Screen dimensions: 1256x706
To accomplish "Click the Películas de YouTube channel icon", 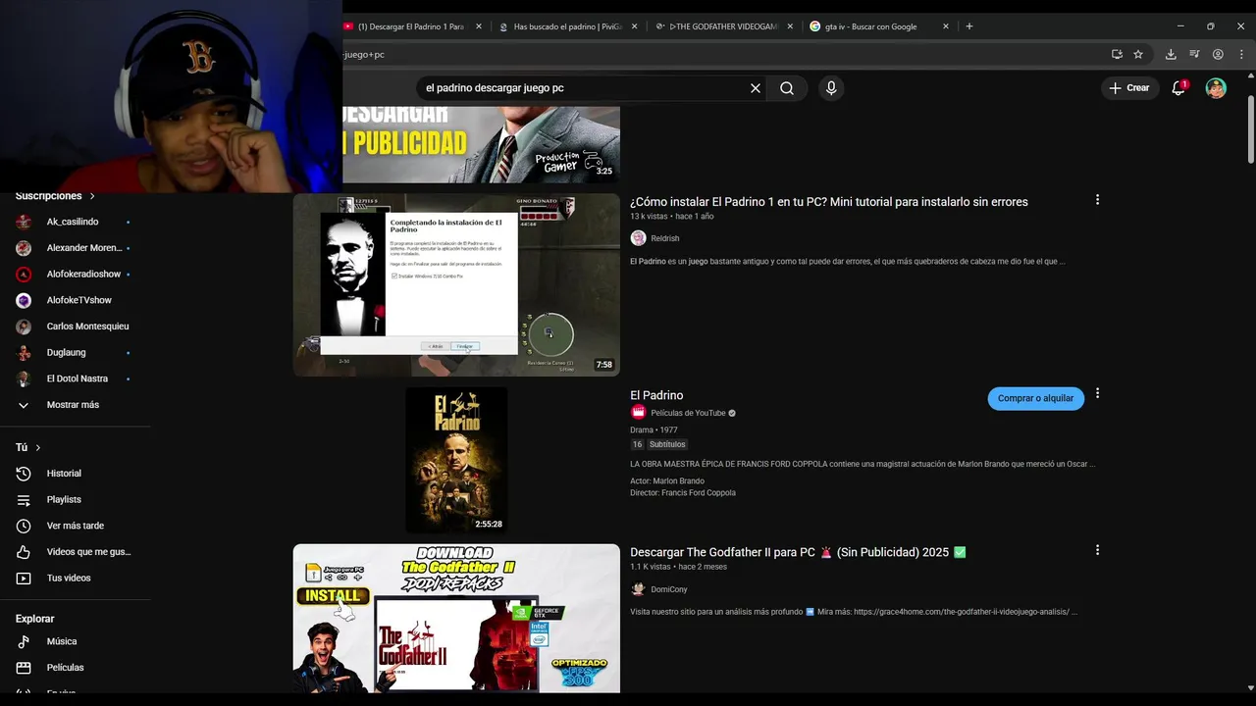I will click(638, 413).
